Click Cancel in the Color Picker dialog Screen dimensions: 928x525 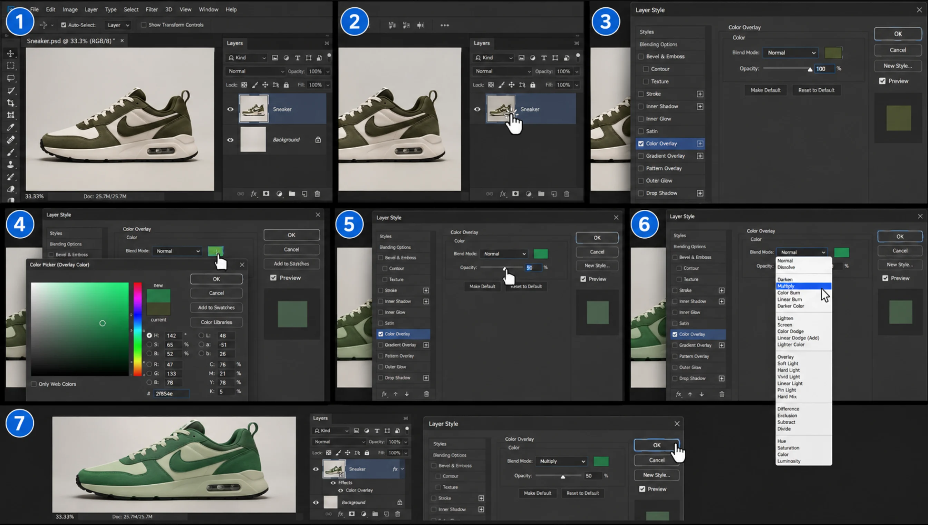coord(216,293)
